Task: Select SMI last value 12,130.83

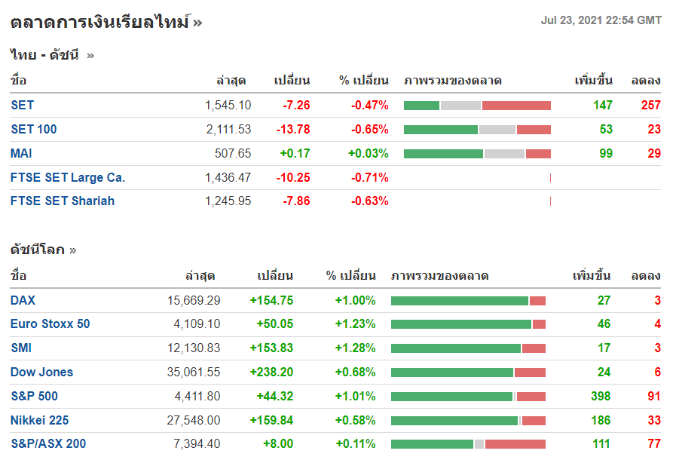Action: 194,348
